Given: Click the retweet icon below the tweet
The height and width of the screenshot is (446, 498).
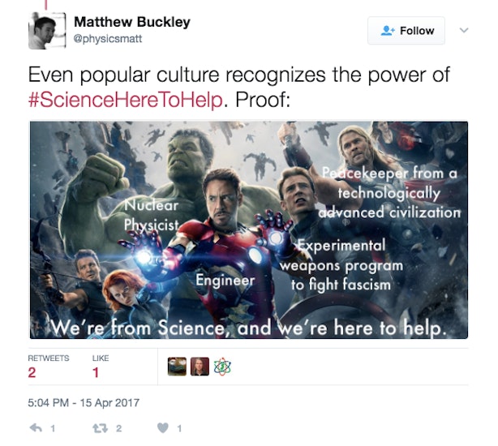Looking at the screenshot, I should coord(100,428).
